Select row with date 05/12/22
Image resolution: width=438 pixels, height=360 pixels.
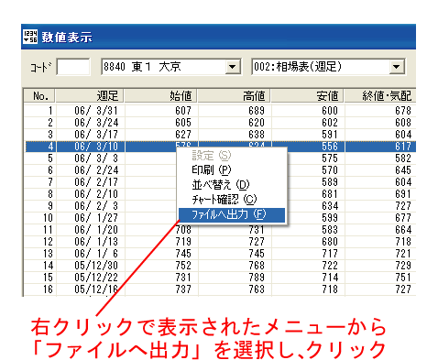(220, 278)
